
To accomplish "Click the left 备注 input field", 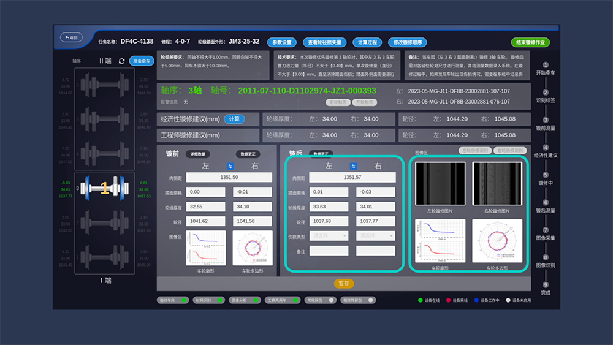I will tap(330, 251).
